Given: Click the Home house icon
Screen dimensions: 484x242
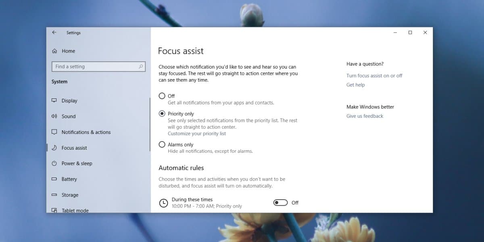Looking at the screenshot, I should click(x=54, y=51).
